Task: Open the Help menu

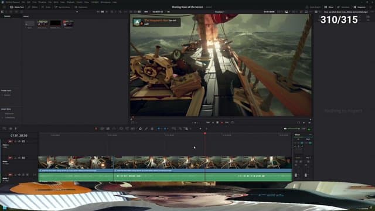Action: pos(115,2)
